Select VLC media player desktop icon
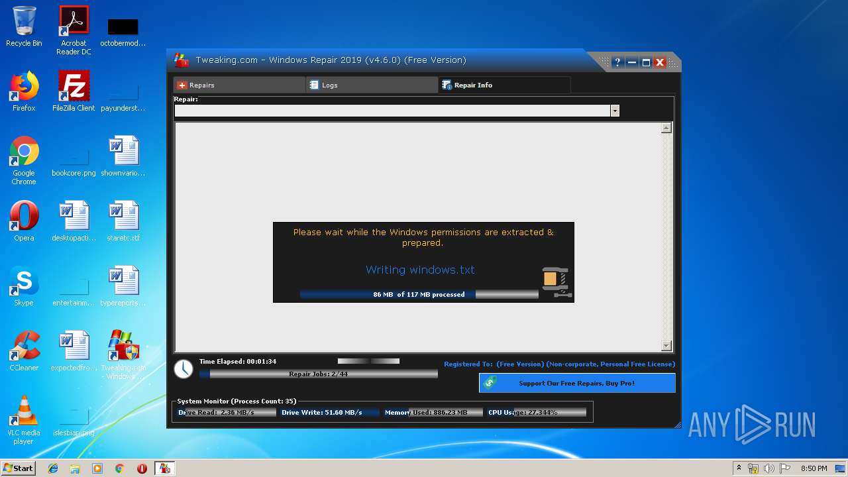This screenshot has height=477, width=848. click(24, 420)
